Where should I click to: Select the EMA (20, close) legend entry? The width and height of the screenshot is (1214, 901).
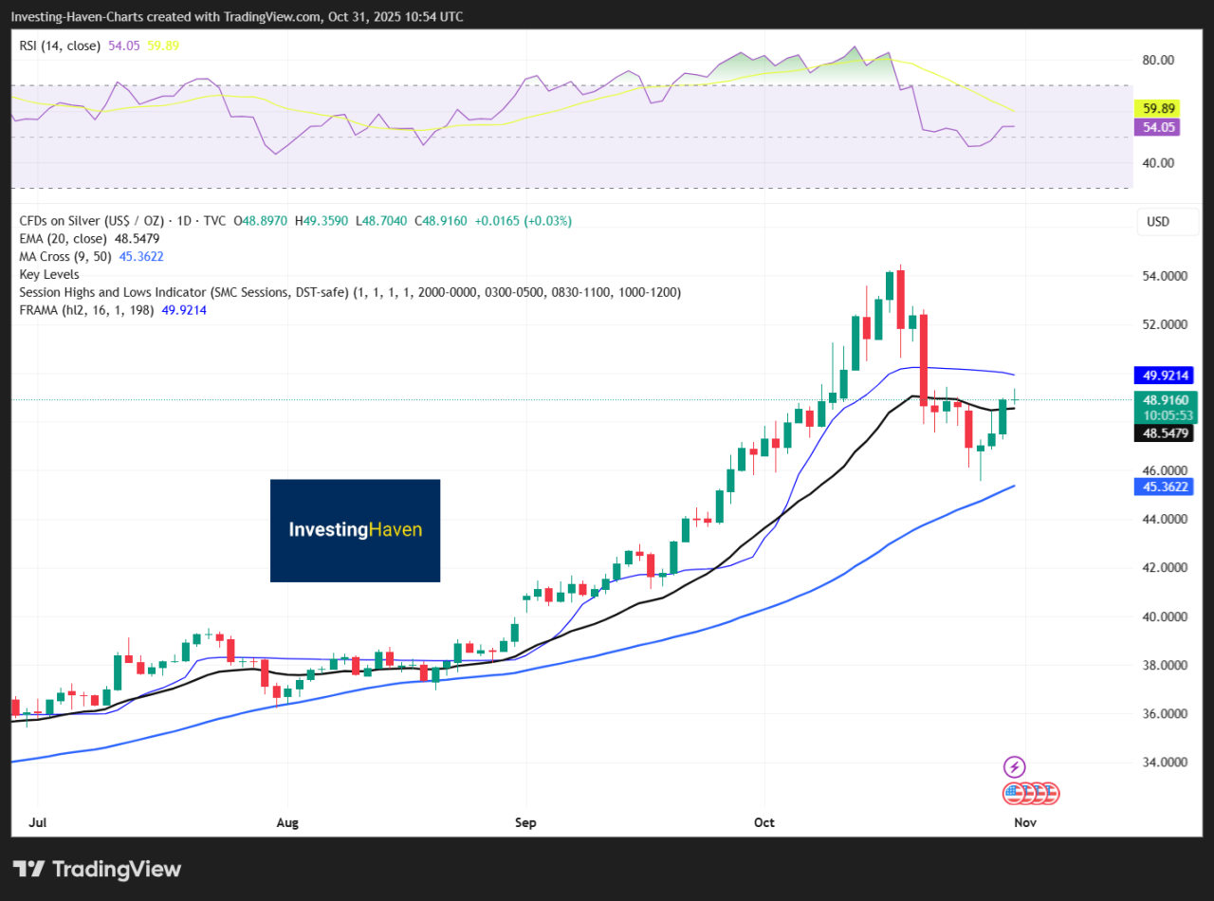click(x=63, y=239)
